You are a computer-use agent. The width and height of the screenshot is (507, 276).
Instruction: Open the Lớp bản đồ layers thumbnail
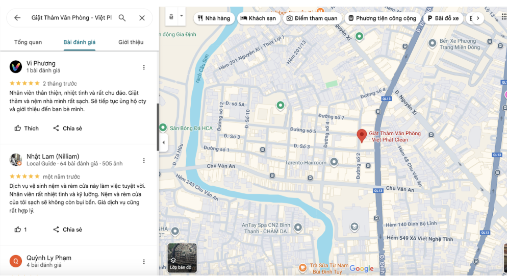(x=182, y=258)
